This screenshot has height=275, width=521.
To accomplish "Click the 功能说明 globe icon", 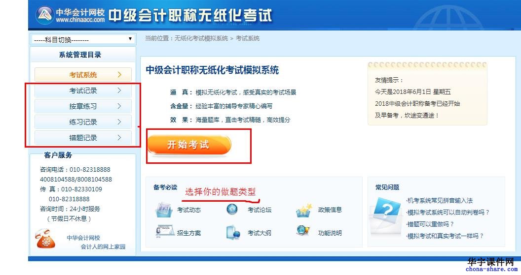I will (303, 231).
